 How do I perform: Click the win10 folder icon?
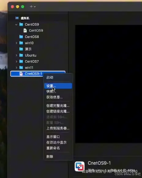point(21,43)
